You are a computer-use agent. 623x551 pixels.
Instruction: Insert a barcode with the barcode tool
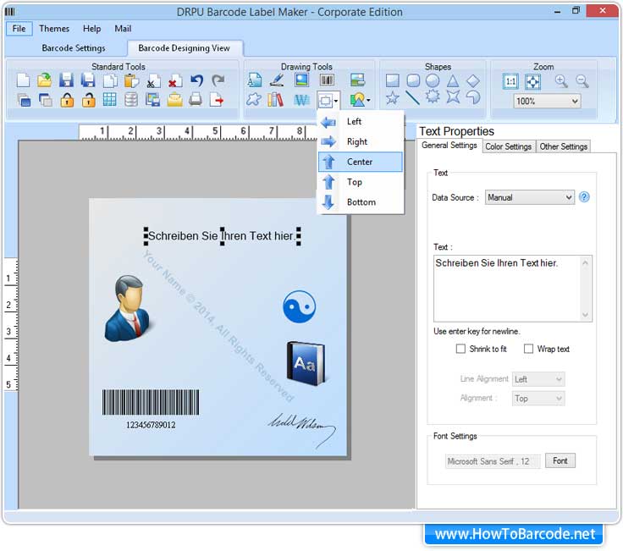click(327, 80)
